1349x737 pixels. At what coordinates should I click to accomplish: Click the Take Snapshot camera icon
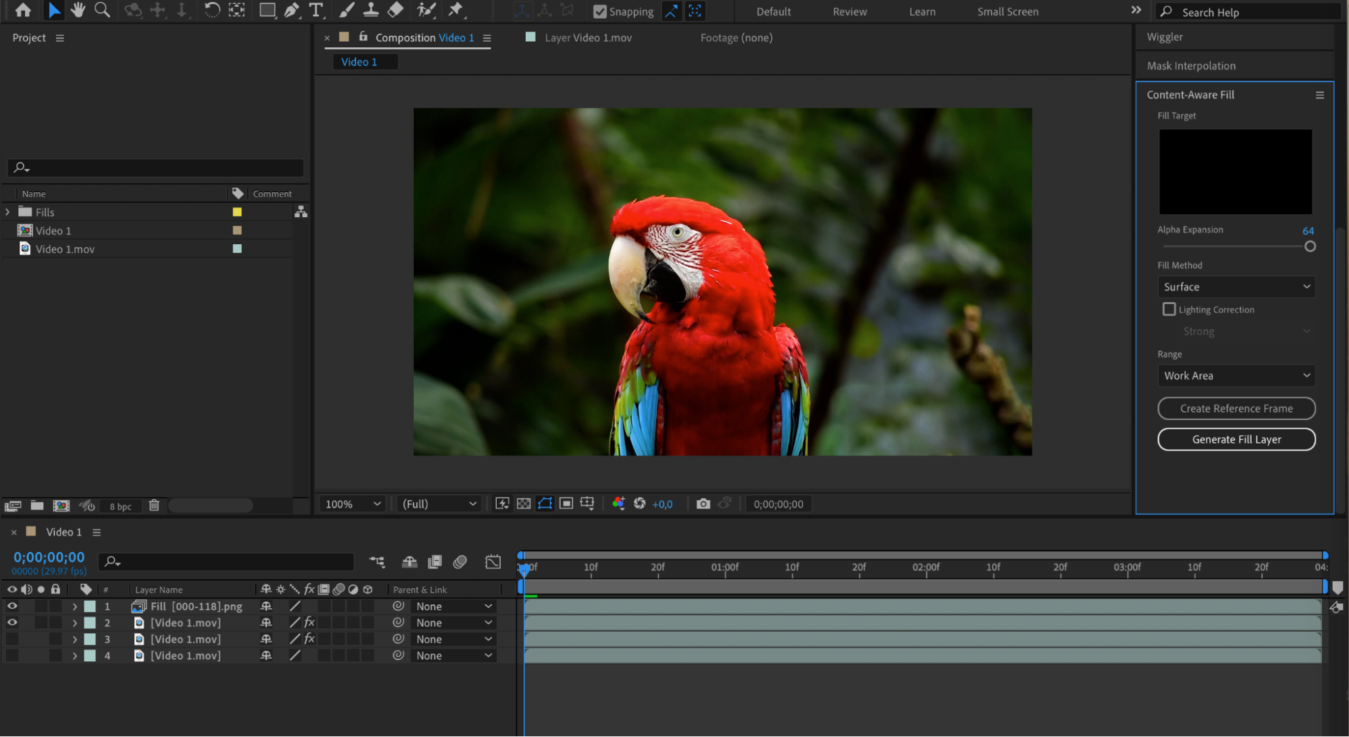pyautogui.click(x=703, y=504)
